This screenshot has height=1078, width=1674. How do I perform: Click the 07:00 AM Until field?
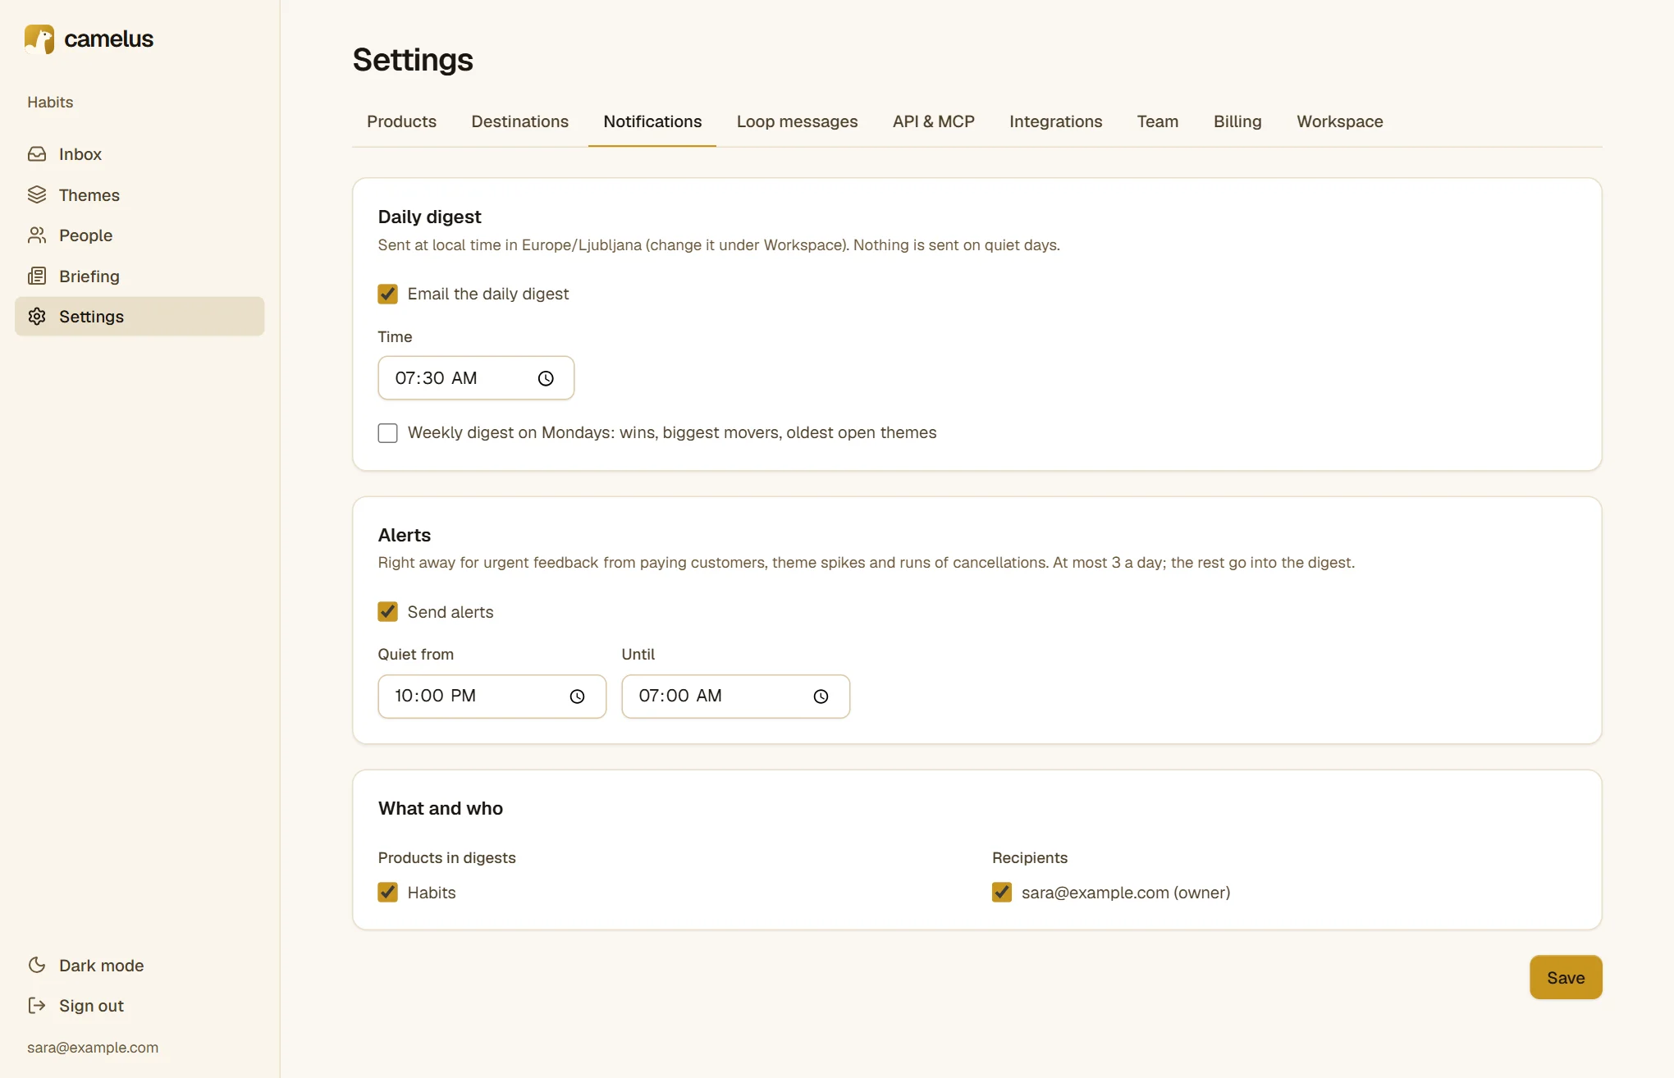735,697
